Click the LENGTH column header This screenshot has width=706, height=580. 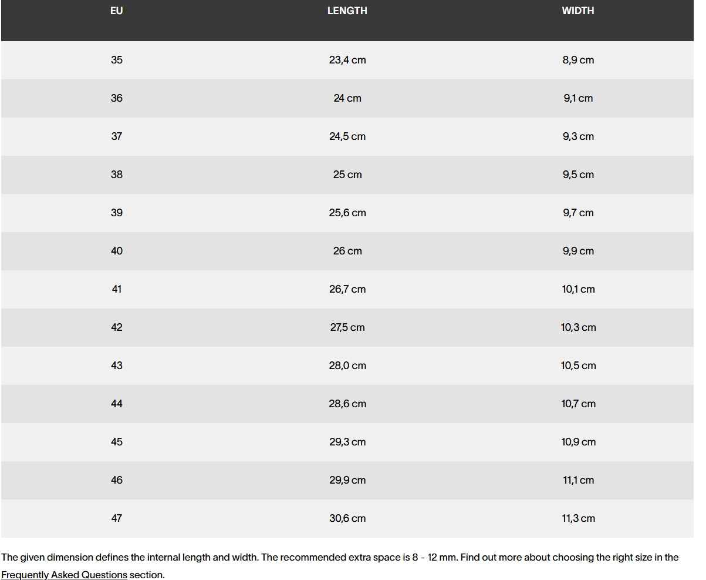click(x=347, y=11)
